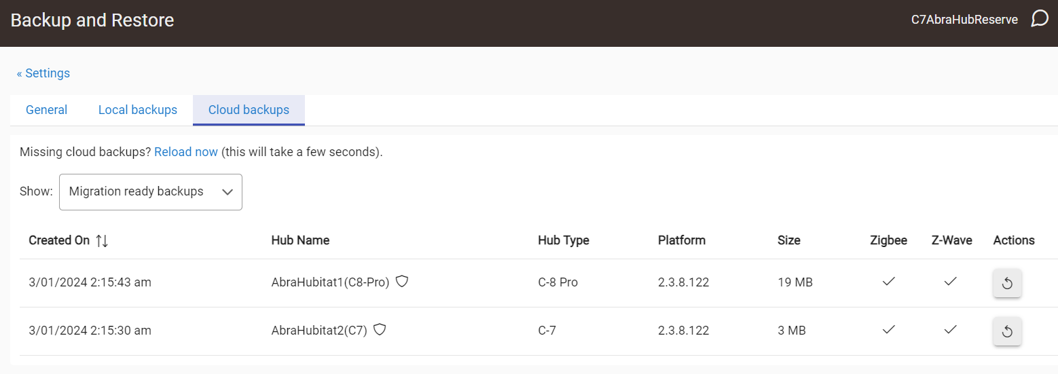Open the chat bubble icon in header
The width and height of the screenshot is (1058, 374).
pos(1039,18)
